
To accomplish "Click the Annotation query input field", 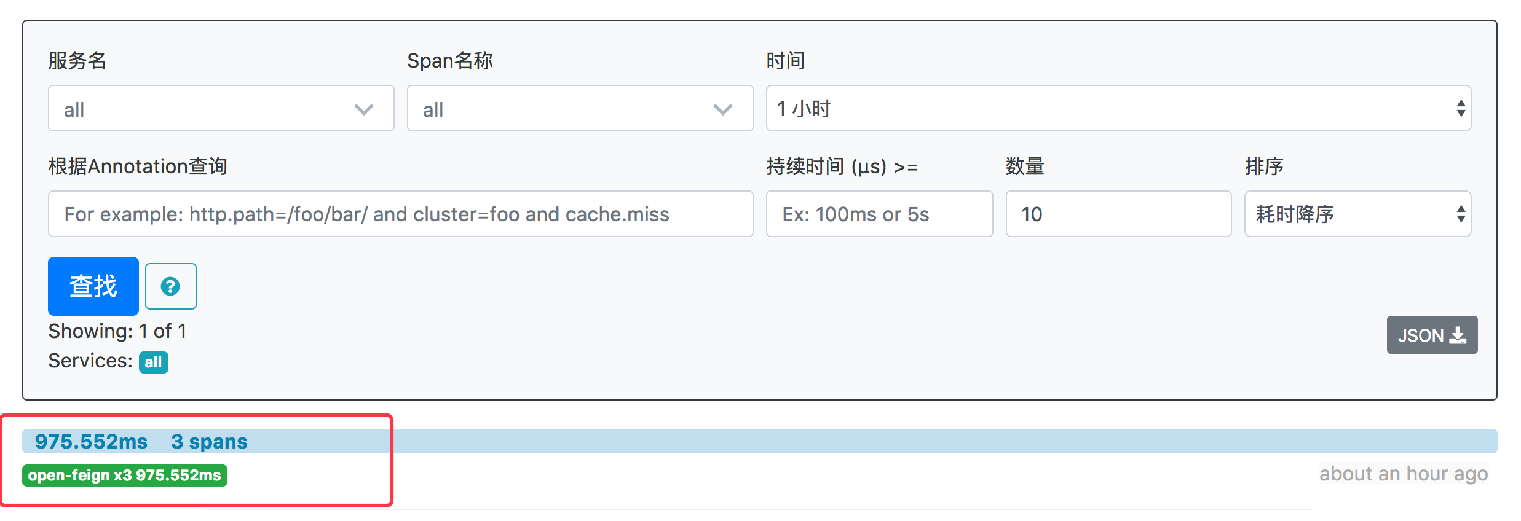I will point(400,214).
